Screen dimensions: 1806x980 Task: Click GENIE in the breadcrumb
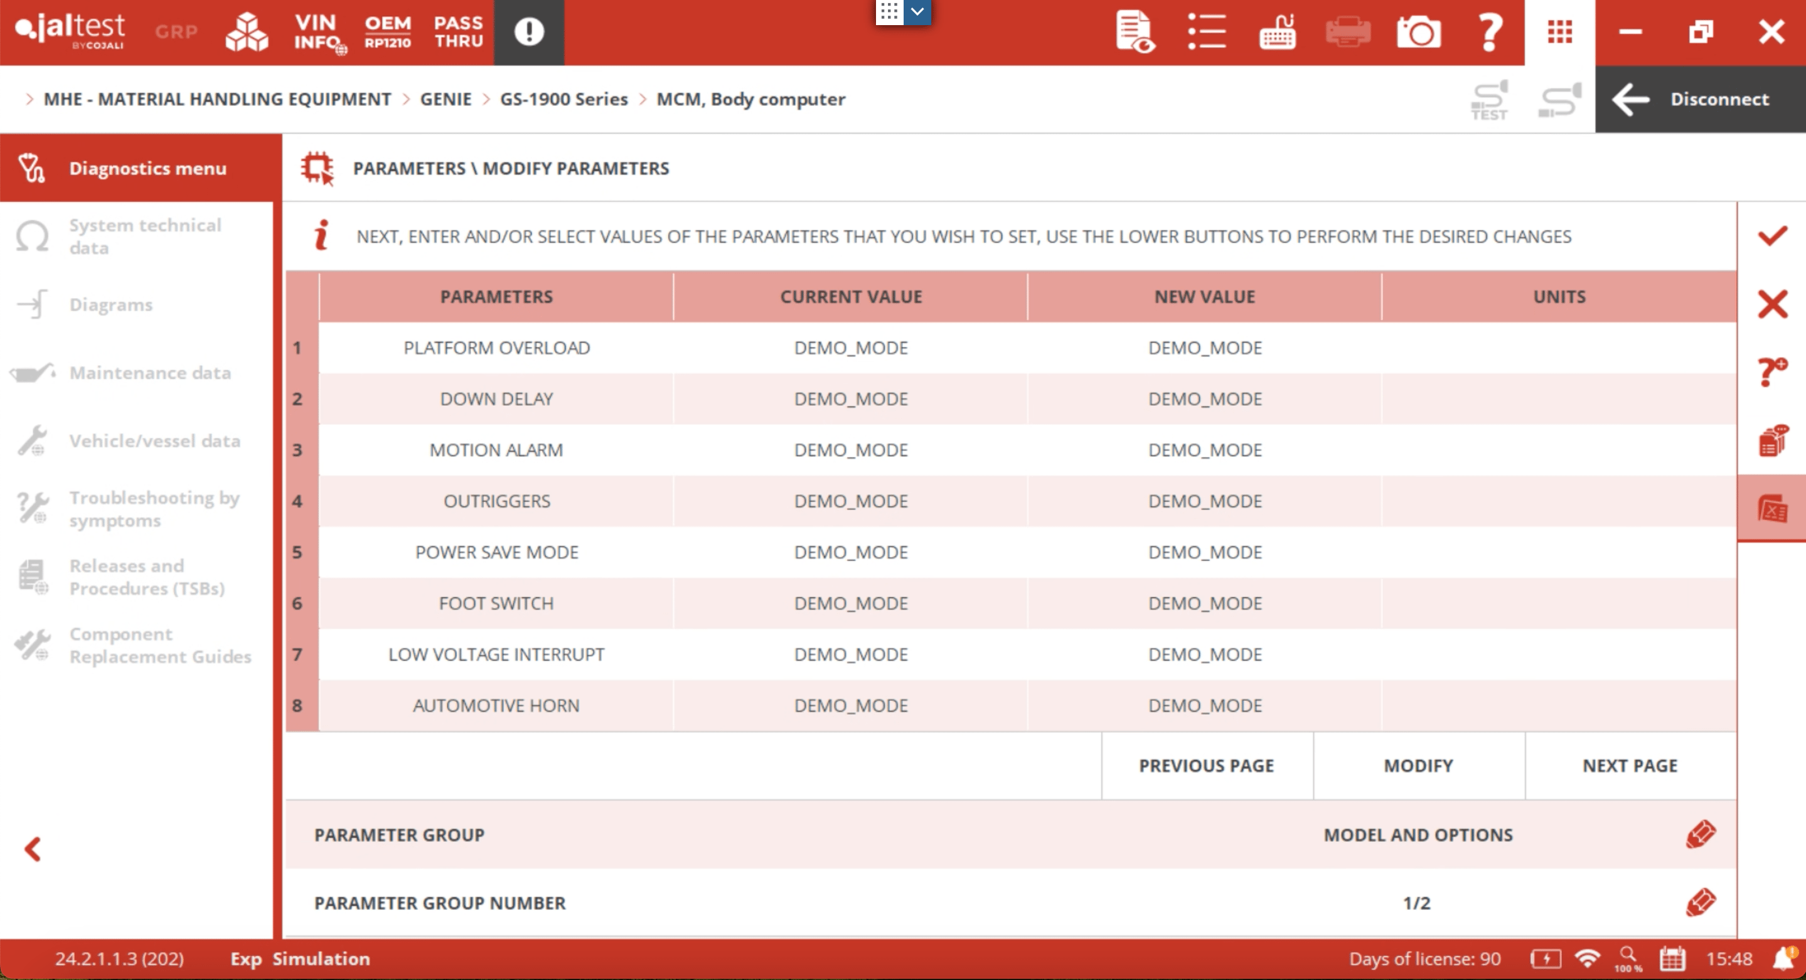(x=445, y=99)
